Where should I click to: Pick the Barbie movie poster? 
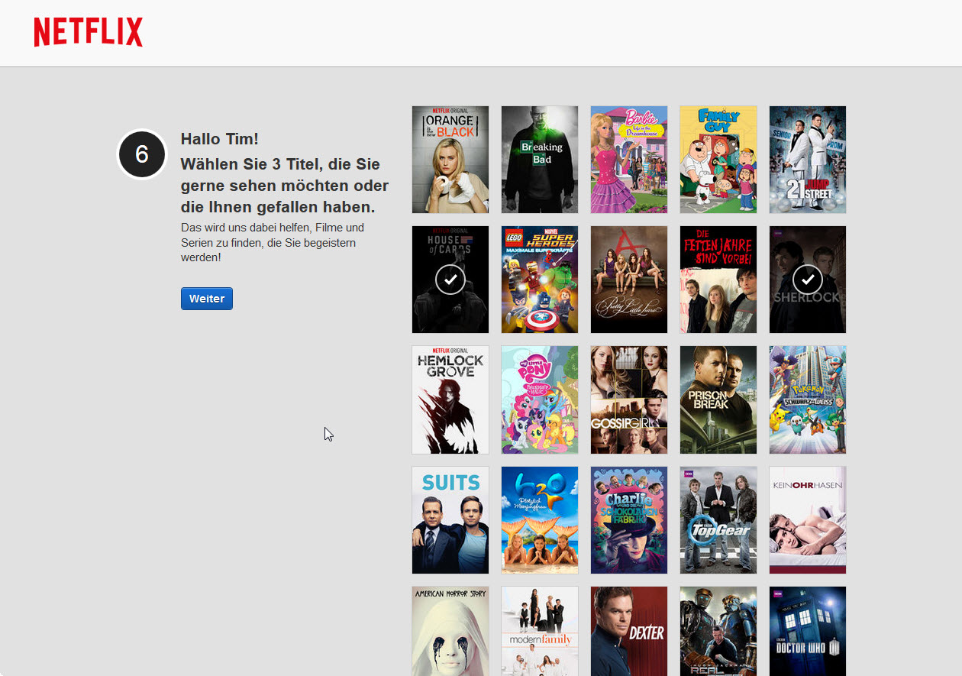[628, 159]
